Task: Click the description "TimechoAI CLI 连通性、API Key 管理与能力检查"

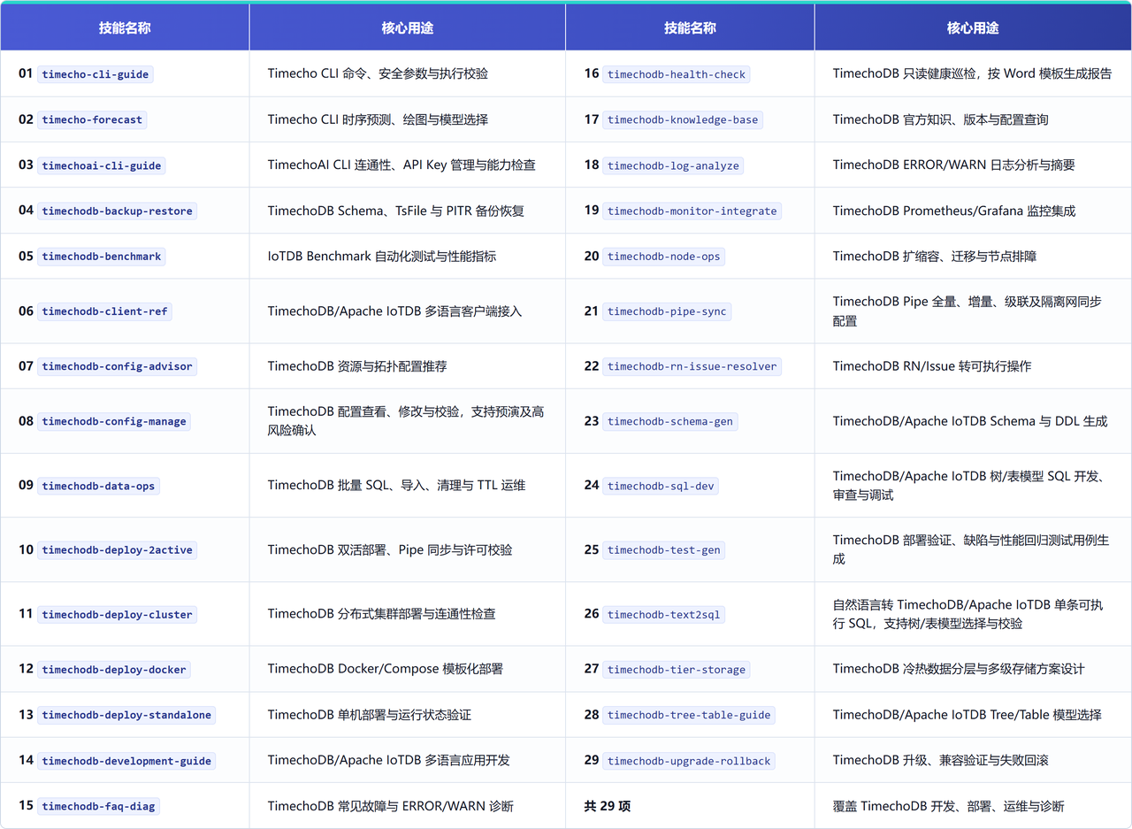Action: [402, 165]
